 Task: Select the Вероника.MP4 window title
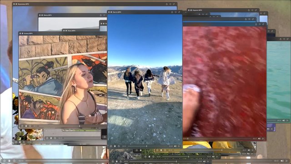coord(23,4)
